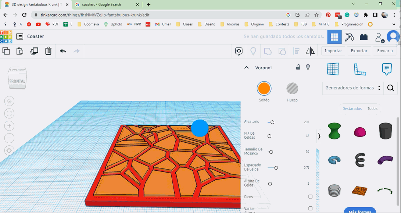The image size is (401, 213).
Task: Select the Sólido fill option
Action: point(264,88)
